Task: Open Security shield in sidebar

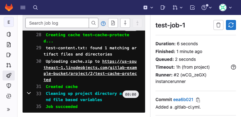Action: coord(8,86)
